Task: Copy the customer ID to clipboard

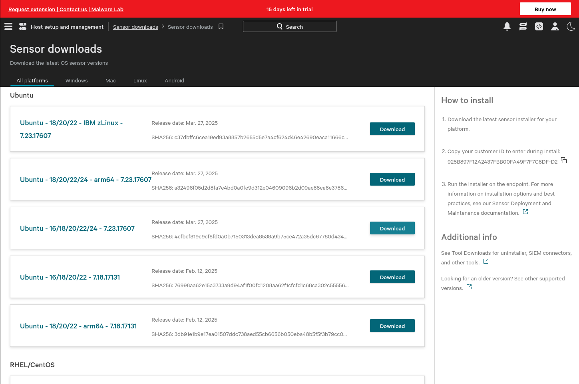Action: pos(564,160)
